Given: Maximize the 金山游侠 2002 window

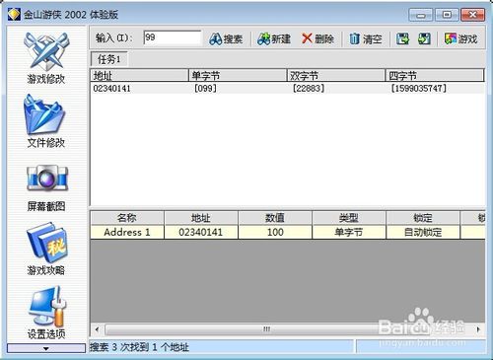Looking at the screenshot, I should [x=447, y=15].
